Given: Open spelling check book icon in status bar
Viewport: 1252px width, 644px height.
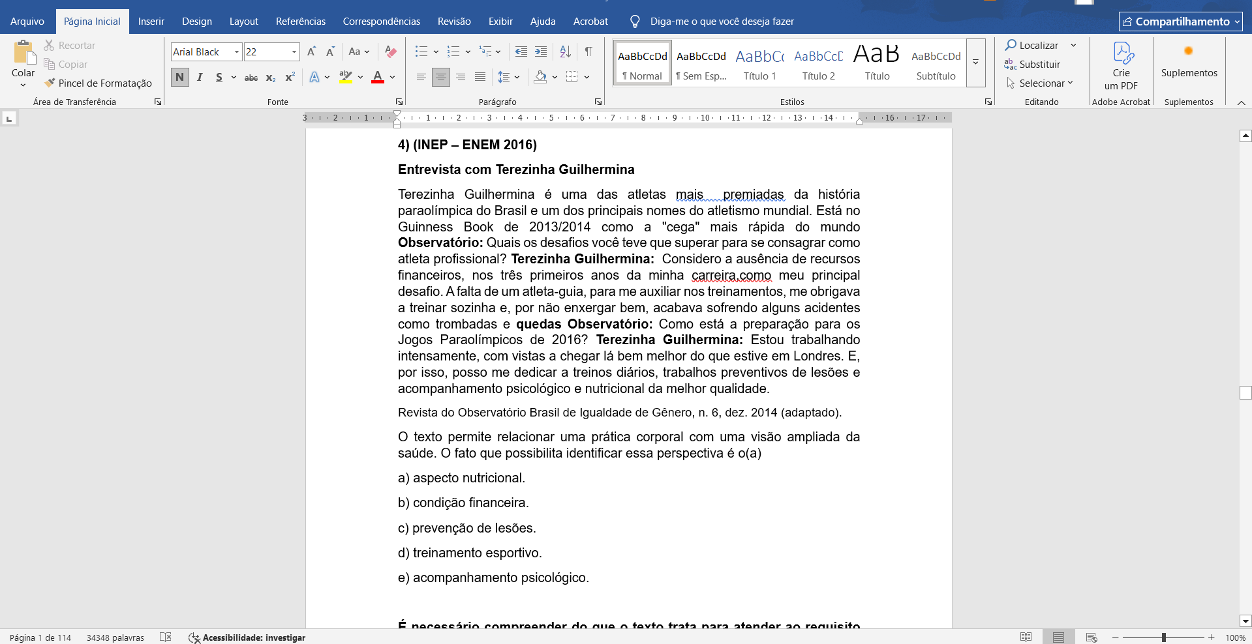Looking at the screenshot, I should pyautogui.click(x=166, y=637).
